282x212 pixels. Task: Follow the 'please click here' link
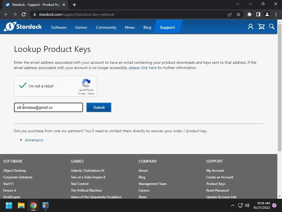pos(142,68)
